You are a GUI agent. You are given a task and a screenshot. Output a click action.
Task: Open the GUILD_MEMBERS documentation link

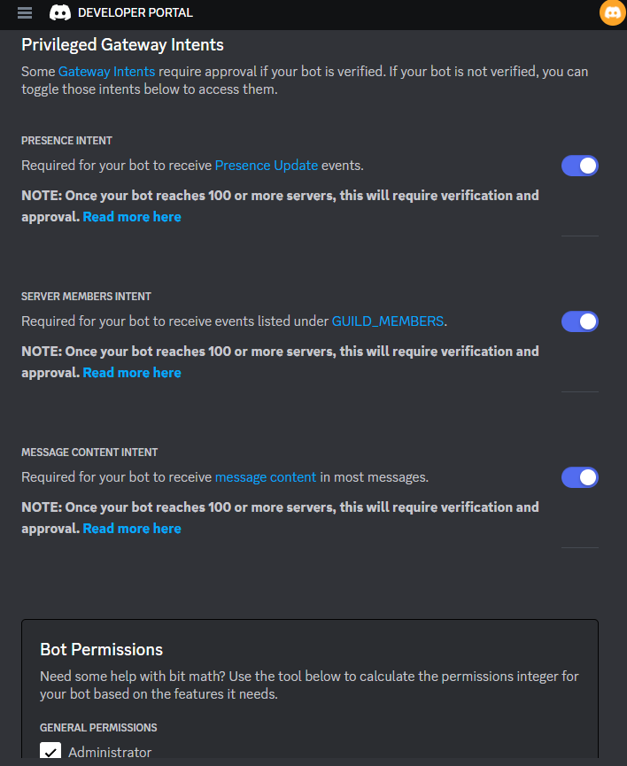point(387,321)
